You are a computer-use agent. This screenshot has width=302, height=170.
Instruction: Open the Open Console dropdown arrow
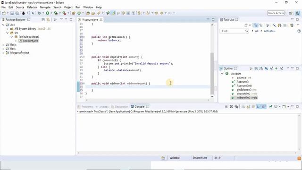(x=288, y=106)
